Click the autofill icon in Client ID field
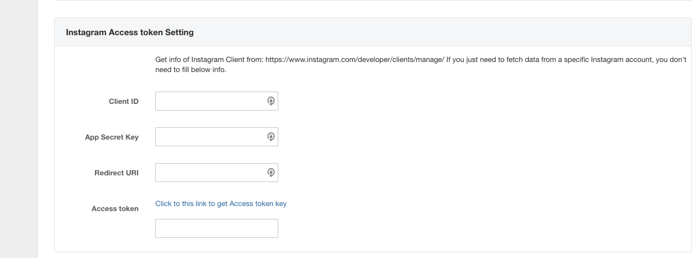This screenshot has width=698, height=258. (x=270, y=101)
